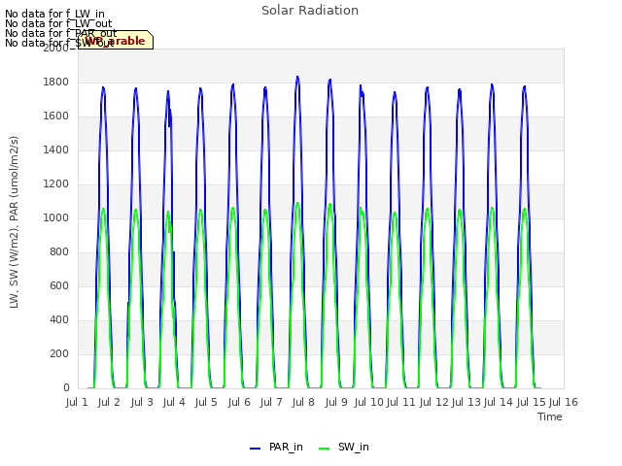Click the Jul 7 x-axis tick label
622x466 pixels.
[x=271, y=402]
